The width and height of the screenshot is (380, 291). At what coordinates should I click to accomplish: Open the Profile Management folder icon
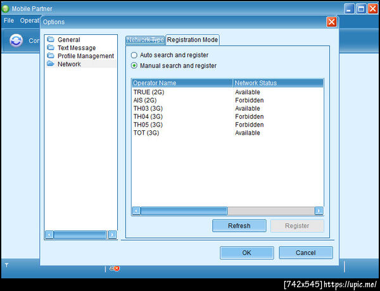pyautogui.click(x=51, y=56)
